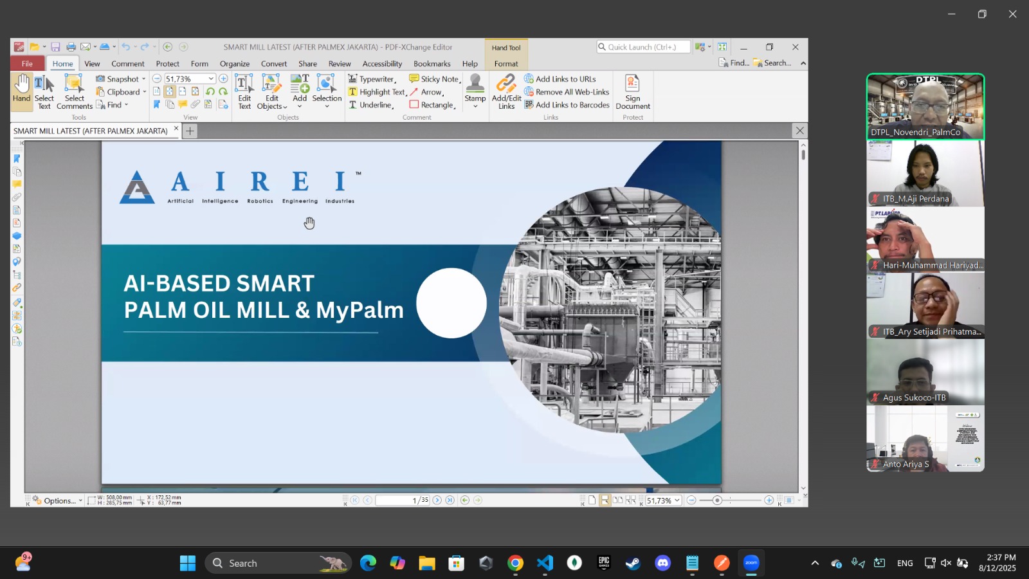
Task: Rotate the view counter-clockwise using green arrow
Action: (210, 91)
